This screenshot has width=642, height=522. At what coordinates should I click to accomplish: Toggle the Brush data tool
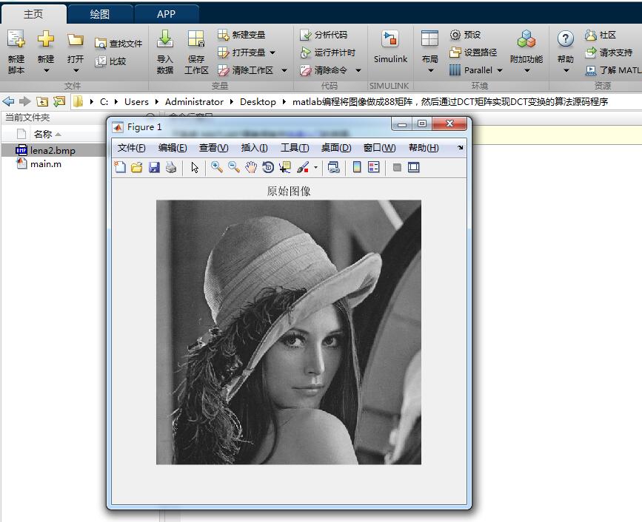coord(303,167)
